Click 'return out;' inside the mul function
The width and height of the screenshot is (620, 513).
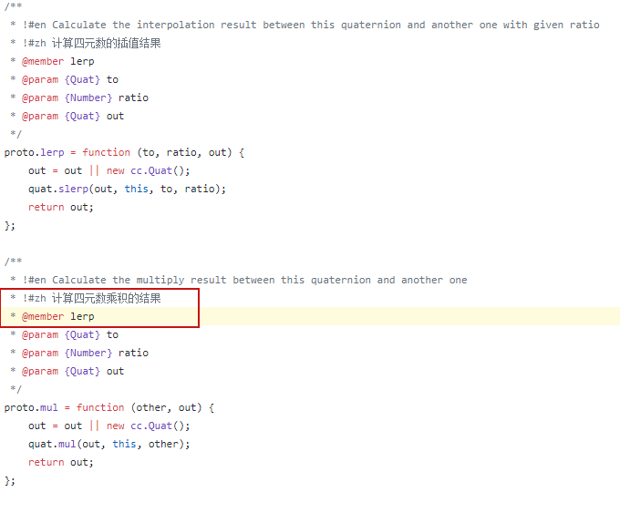point(60,462)
